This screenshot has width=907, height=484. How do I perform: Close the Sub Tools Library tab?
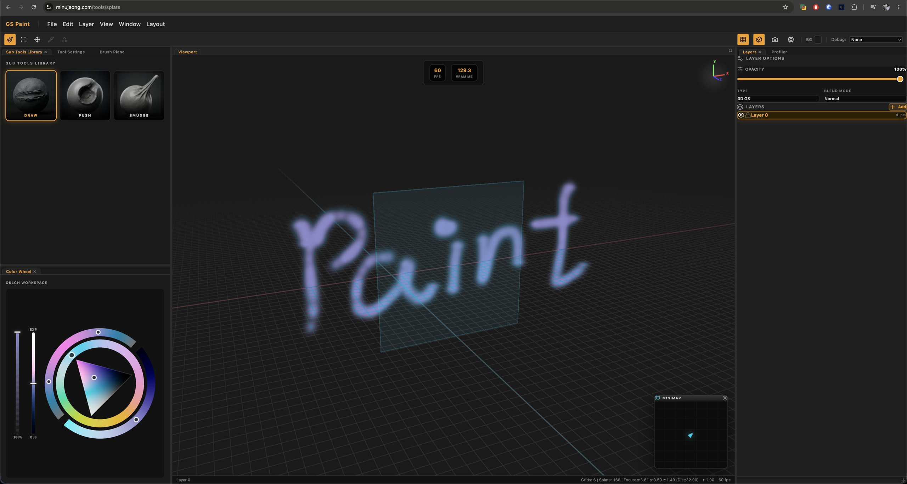pos(46,52)
